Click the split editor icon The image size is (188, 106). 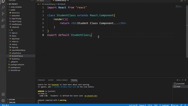coord(182,1)
